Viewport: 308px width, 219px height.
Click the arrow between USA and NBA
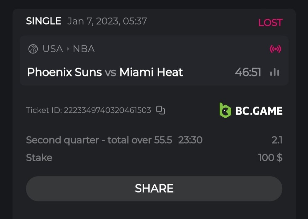pos(68,49)
